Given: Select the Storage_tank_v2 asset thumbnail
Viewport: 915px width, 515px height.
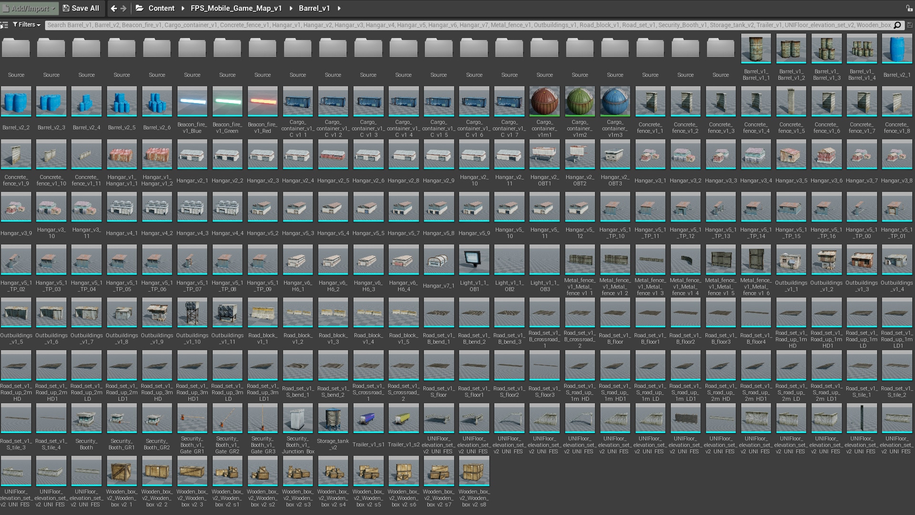Looking at the screenshot, I should tap(333, 418).
